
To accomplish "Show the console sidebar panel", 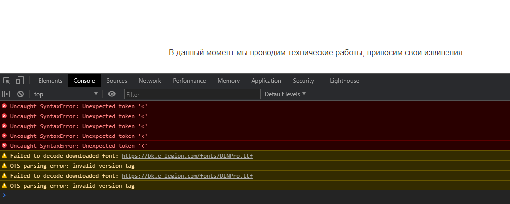I will (x=6, y=94).
